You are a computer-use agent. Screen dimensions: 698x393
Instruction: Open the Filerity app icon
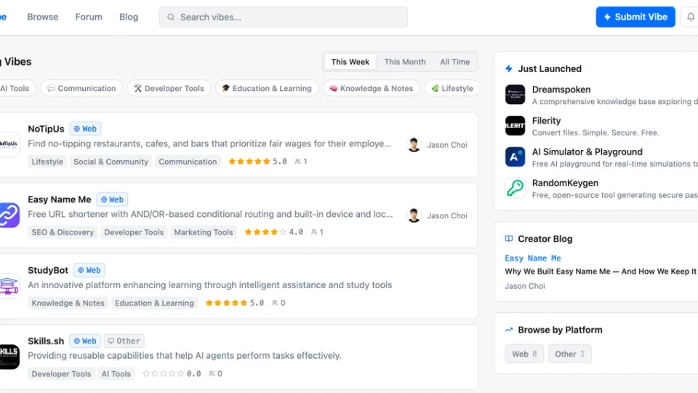point(515,126)
